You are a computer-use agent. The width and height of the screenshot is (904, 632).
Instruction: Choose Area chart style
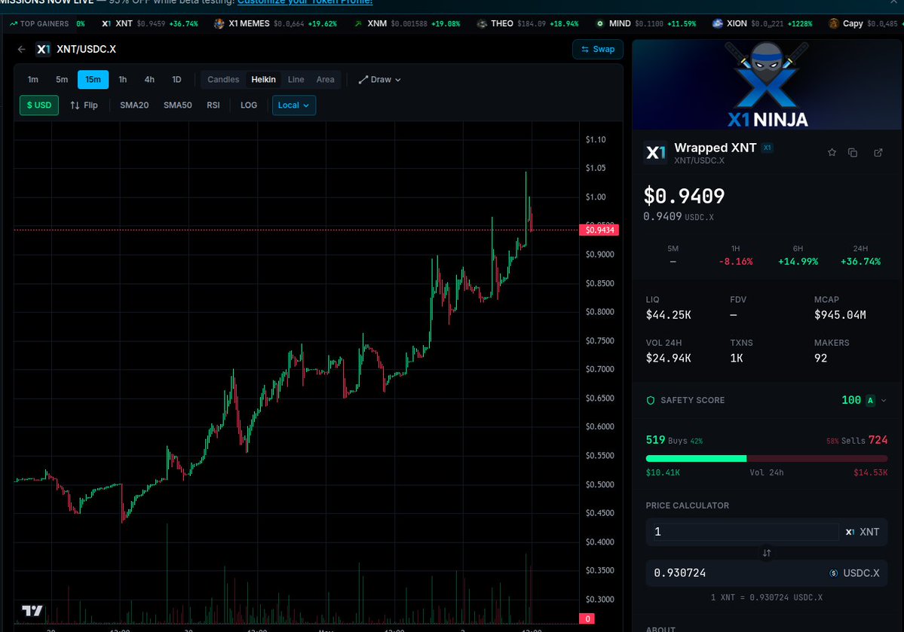click(x=325, y=80)
